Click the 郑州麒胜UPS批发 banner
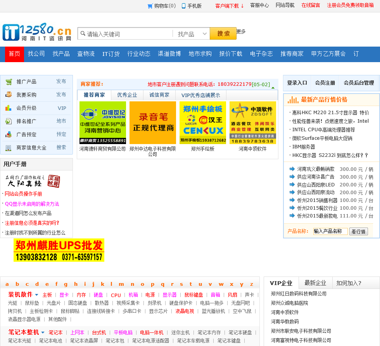 (x=59, y=250)
